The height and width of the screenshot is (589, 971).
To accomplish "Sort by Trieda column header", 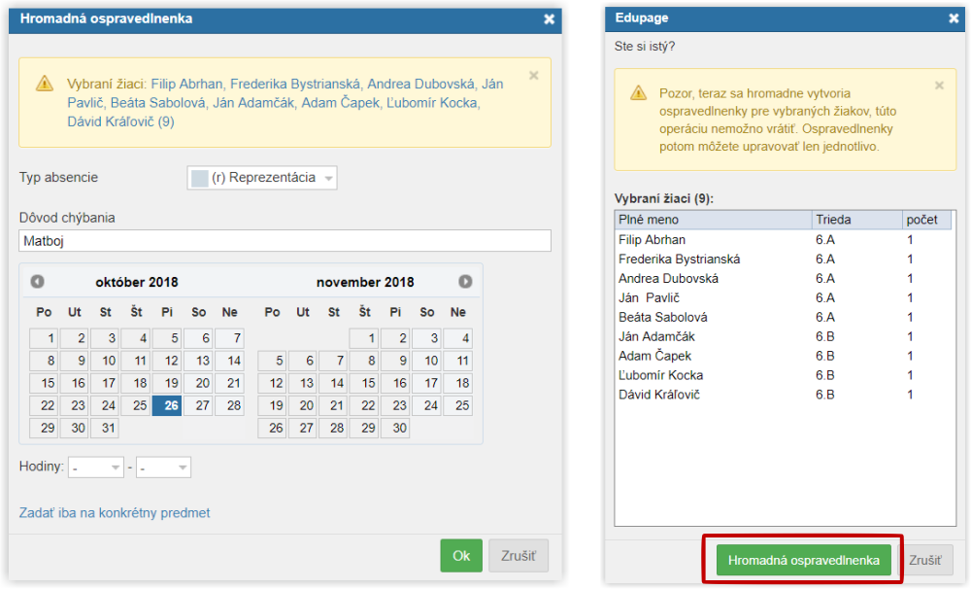I will (x=857, y=220).
